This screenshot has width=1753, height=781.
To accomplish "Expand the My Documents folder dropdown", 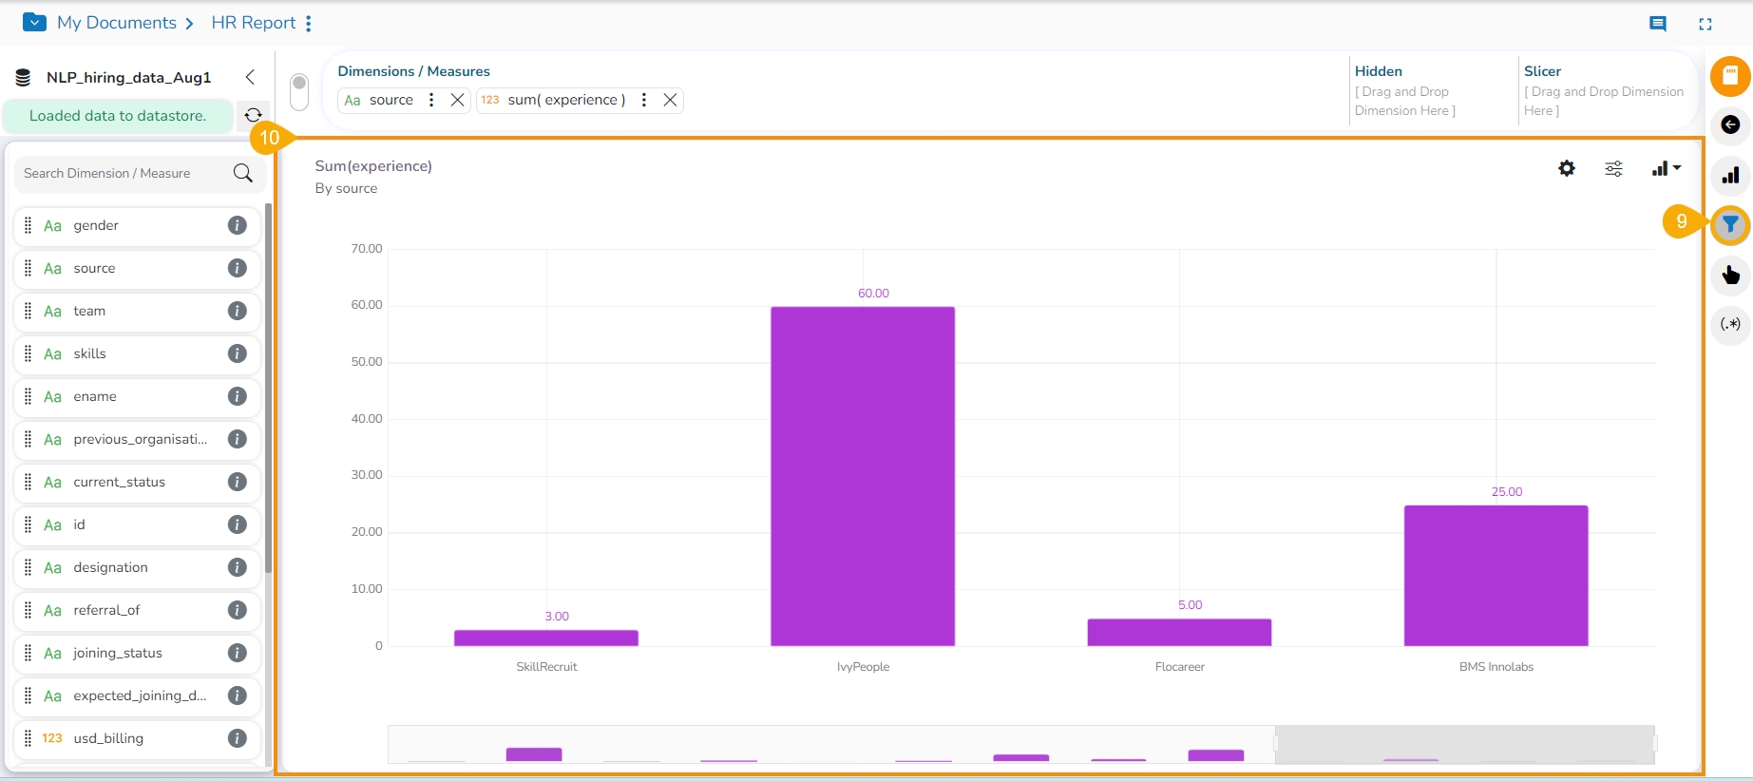I will 34,22.
